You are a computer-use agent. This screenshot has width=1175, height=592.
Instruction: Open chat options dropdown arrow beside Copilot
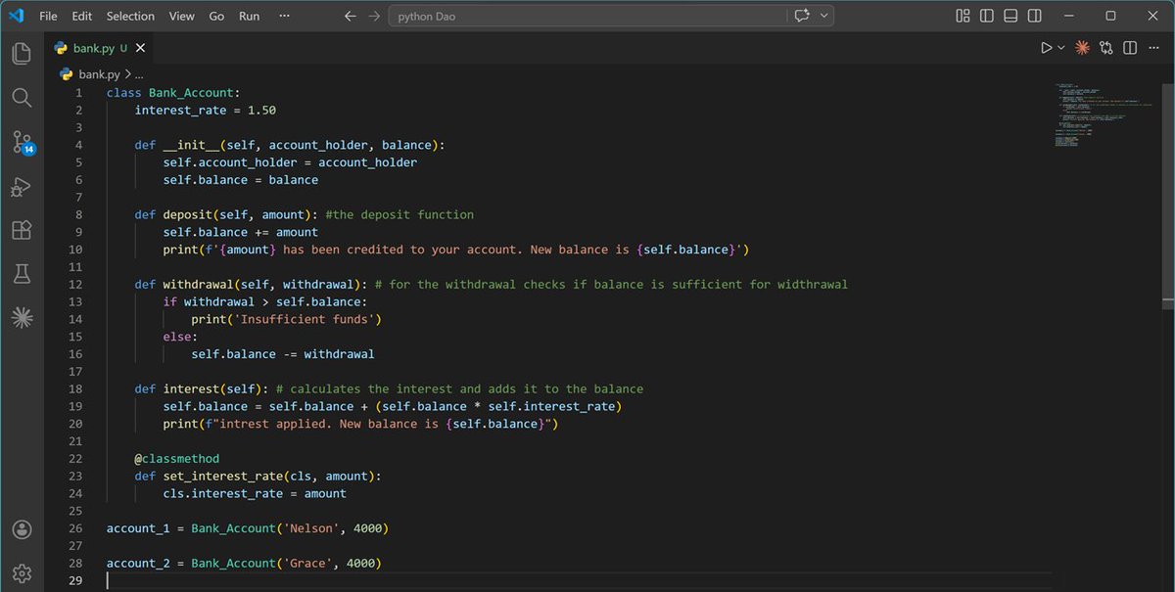point(824,16)
